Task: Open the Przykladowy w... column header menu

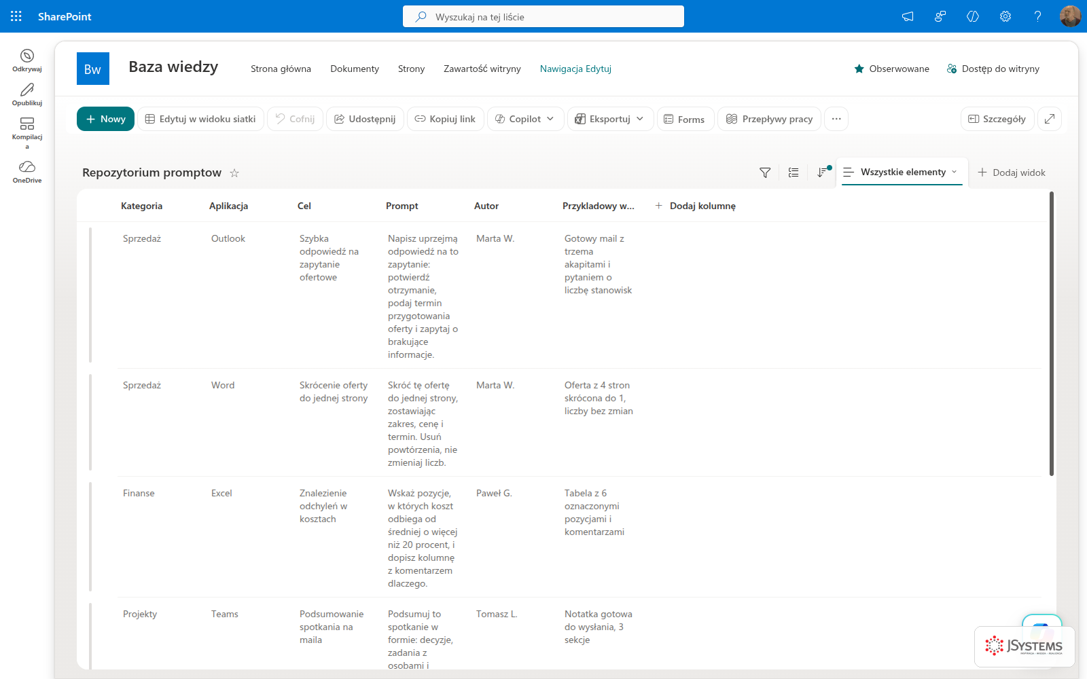Action: pos(599,206)
